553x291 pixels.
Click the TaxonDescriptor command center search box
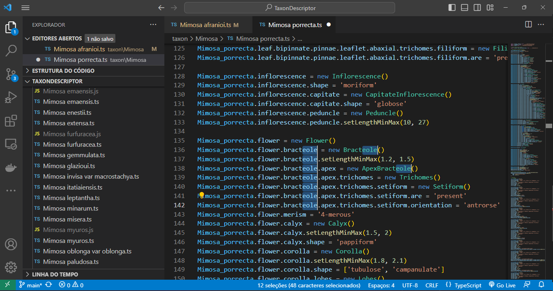[289, 8]
